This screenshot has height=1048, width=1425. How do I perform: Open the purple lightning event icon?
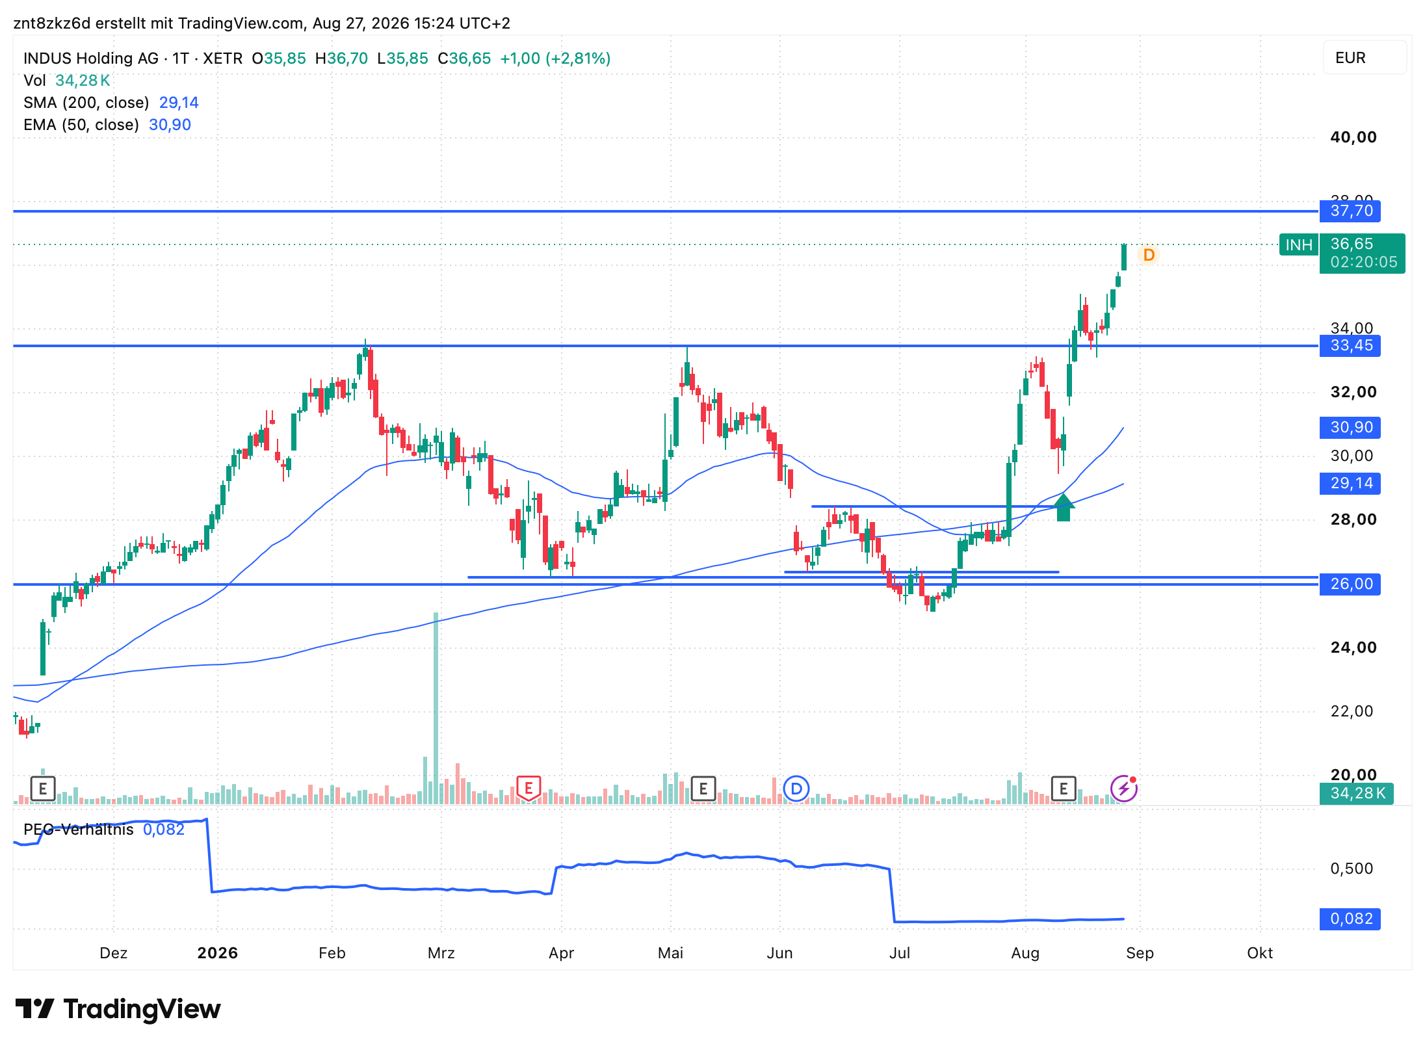pyautogui.click(x=1124, y=789)
